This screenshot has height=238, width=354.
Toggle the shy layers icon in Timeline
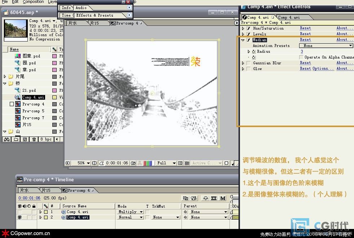coord(205,198)
